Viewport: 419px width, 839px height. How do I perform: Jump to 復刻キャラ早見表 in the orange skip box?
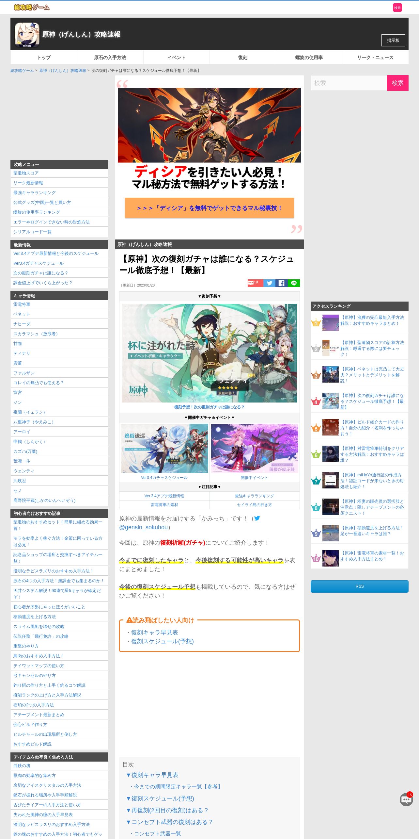pyautogui.click(x=154, y=633)
